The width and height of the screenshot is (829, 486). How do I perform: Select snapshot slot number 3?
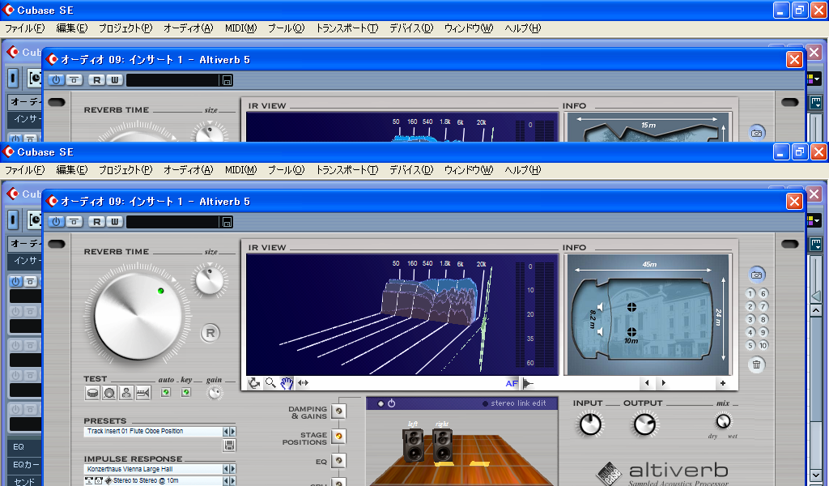750,319
